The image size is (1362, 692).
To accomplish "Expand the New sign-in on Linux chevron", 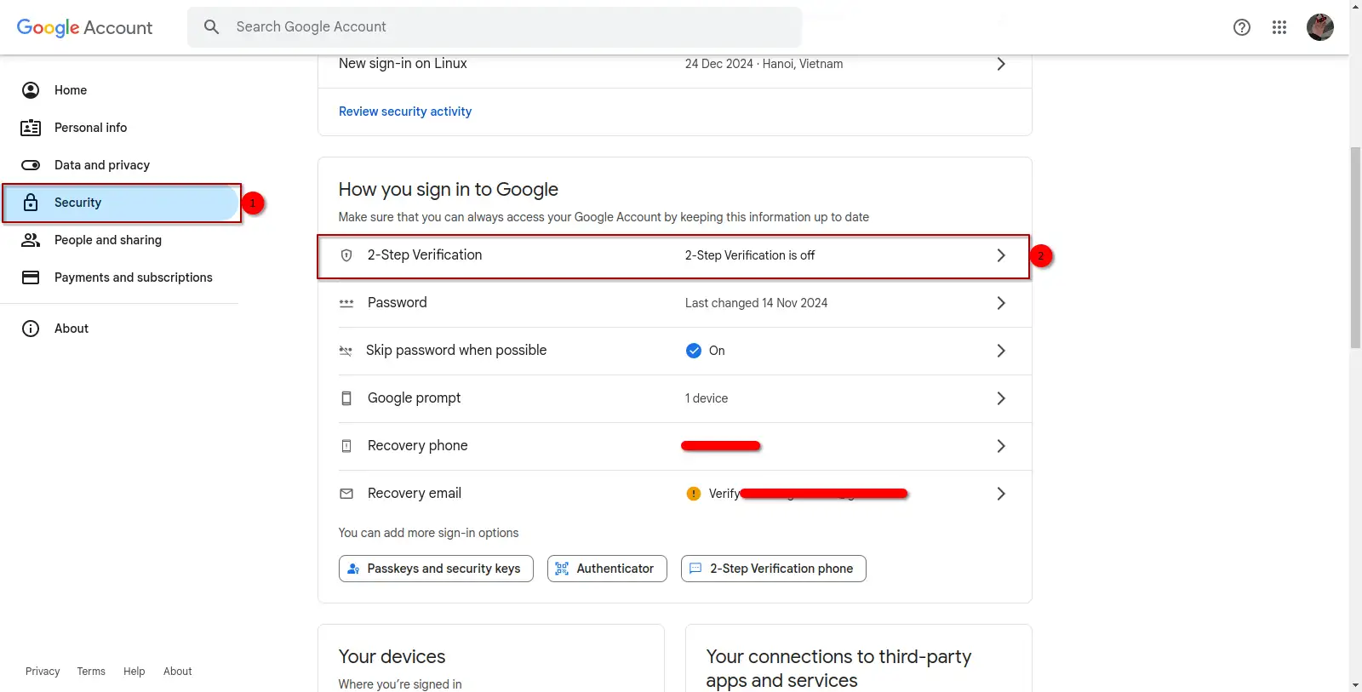I will [x=1001, y=64].
